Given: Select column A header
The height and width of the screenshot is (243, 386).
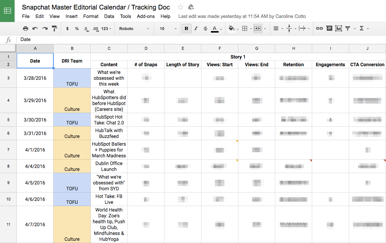Looking at the screenshot, I should pos(35,49).
